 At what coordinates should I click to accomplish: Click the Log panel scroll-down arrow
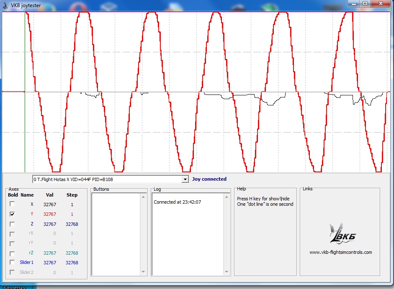pyautogui.click(x=227, y=272)
